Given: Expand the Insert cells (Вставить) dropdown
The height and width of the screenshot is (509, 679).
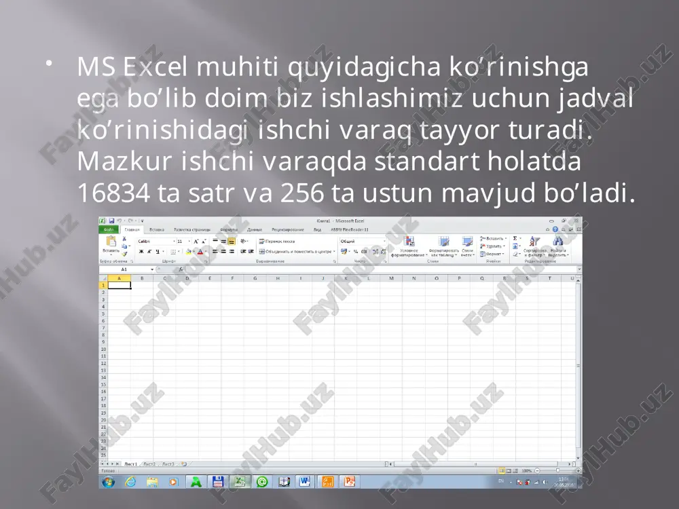Looking at the screenshot, I should point(506,238).
